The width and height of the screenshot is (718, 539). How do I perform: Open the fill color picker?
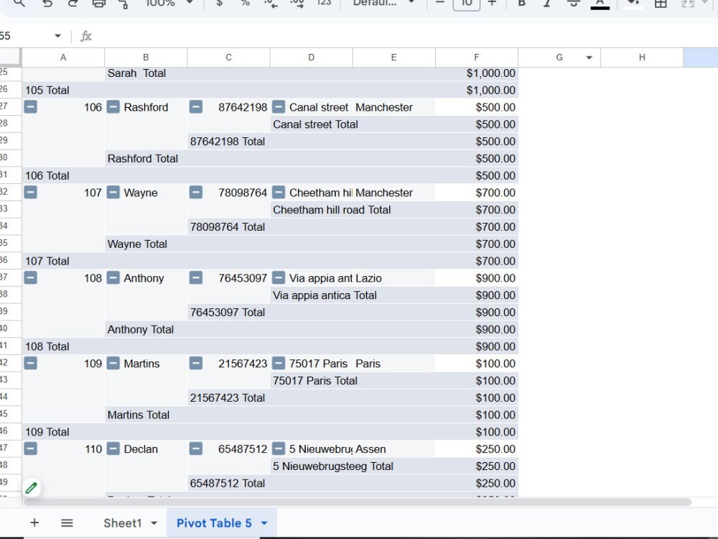pyautogui.click(x=633, y=4)
